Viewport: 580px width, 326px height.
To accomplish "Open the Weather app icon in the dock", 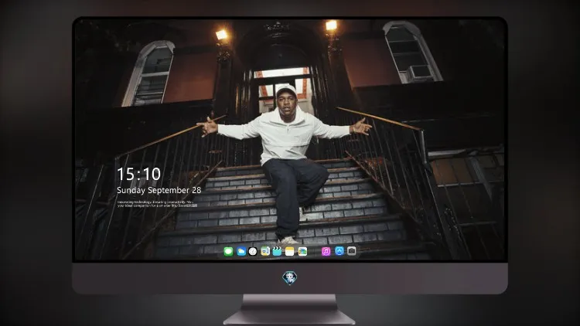I will (241, 252).
